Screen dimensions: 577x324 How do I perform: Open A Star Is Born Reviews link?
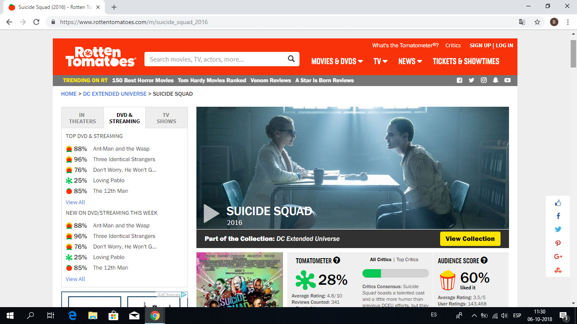324,80
